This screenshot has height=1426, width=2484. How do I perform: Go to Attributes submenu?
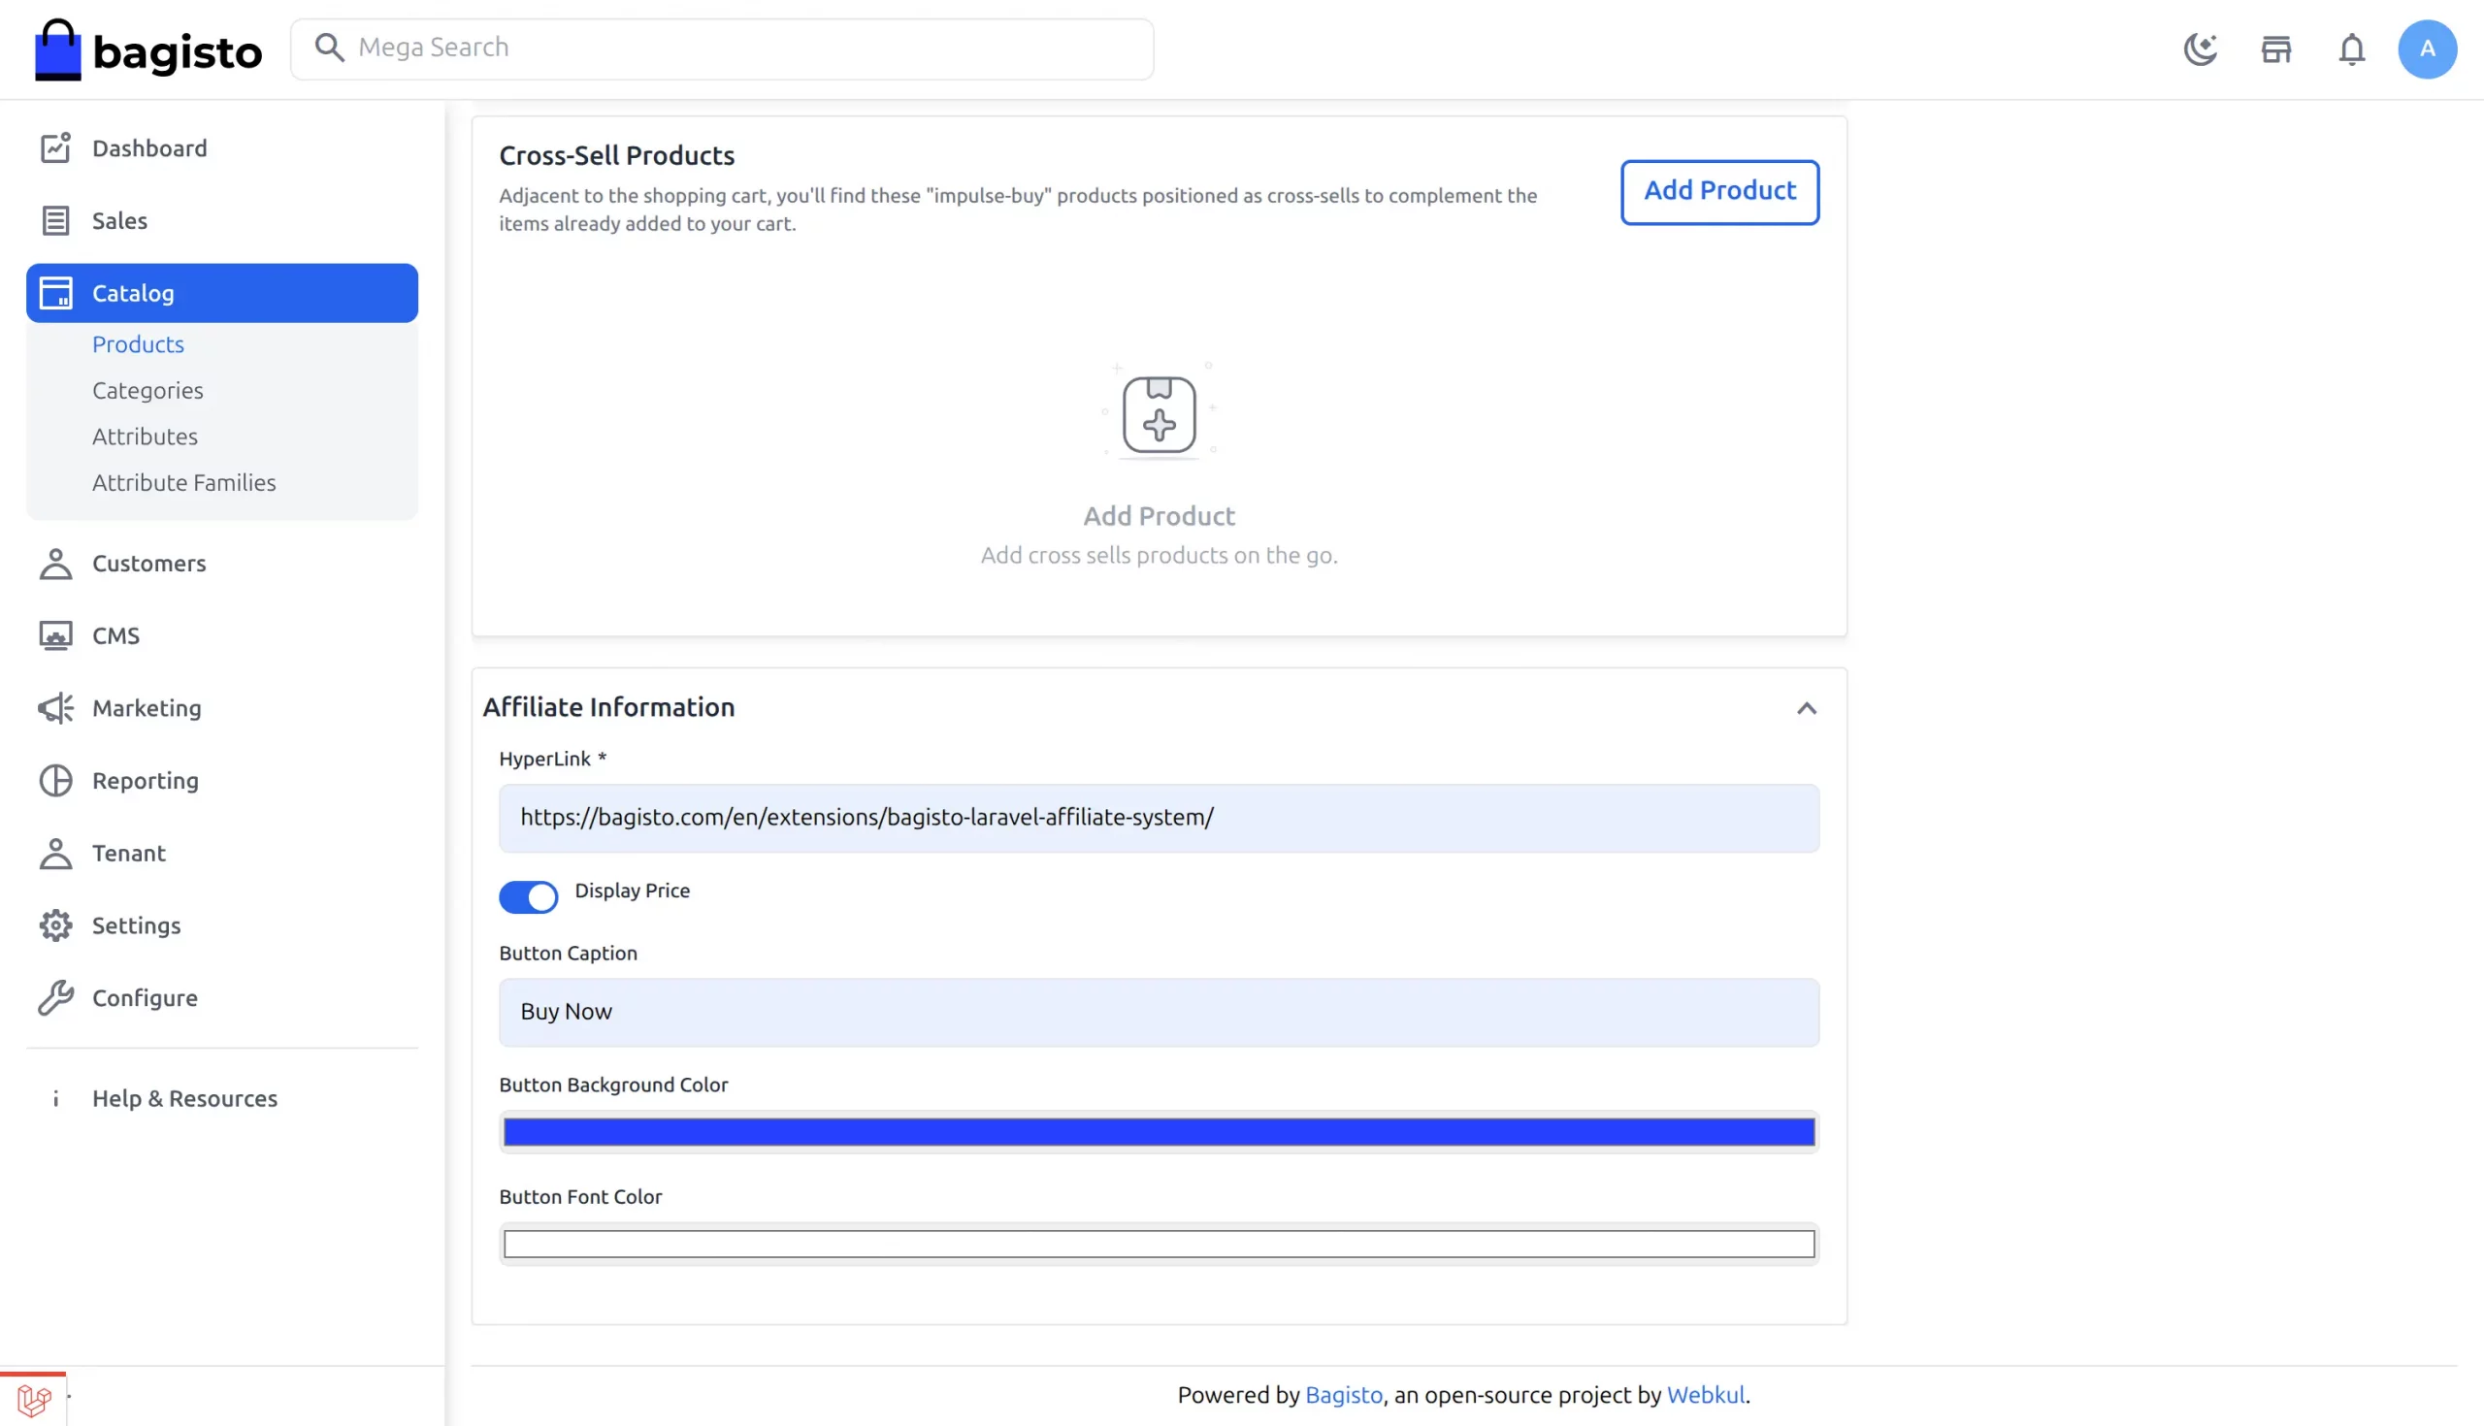(145, 437)
